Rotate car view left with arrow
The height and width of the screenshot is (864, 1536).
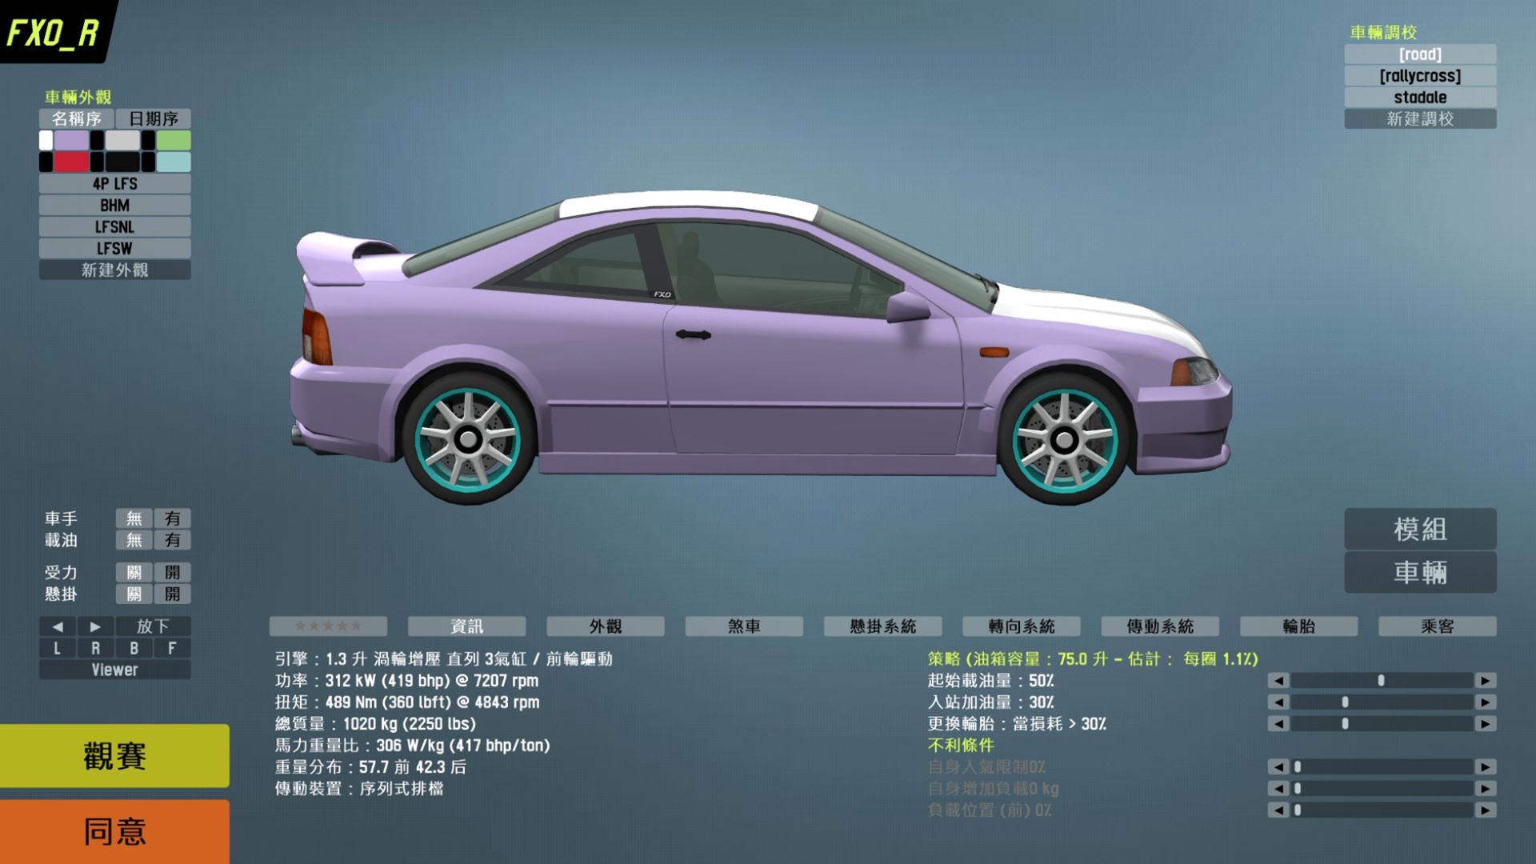[x=57, y=626]
